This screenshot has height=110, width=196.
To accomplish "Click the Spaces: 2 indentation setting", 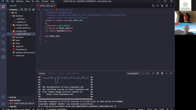I will tap(141, 109).
